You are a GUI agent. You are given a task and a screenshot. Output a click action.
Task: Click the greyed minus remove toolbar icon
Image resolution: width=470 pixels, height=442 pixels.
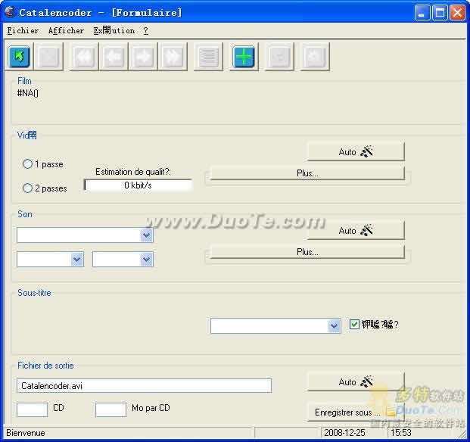coord(279,56)
